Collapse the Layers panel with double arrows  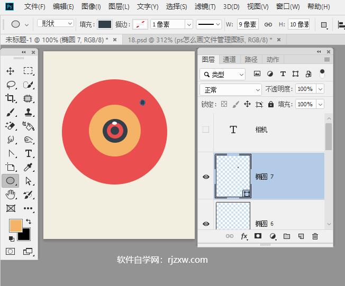pos(319,52)
